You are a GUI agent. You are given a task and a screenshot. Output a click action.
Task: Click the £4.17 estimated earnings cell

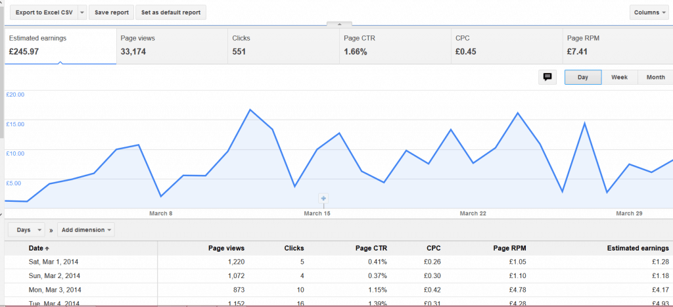660,290
